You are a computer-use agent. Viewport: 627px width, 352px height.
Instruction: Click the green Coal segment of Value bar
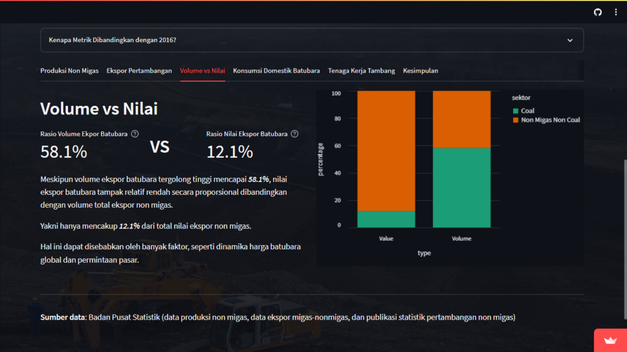(386, 219)
